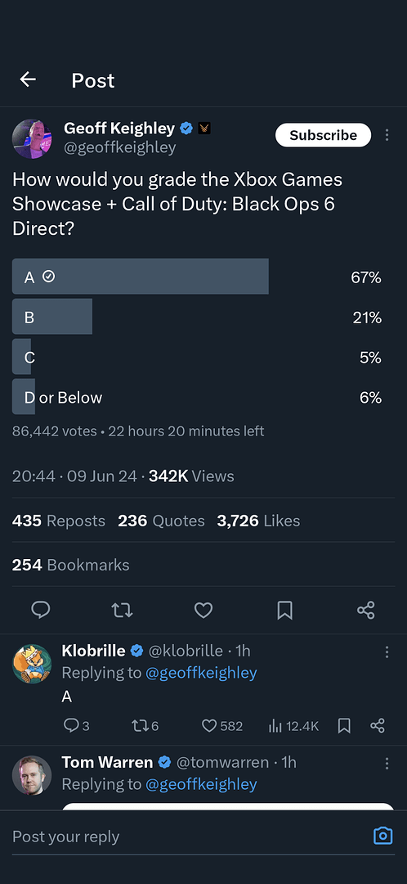Tap the camera icon in reply bar

(x=382, y=836)
